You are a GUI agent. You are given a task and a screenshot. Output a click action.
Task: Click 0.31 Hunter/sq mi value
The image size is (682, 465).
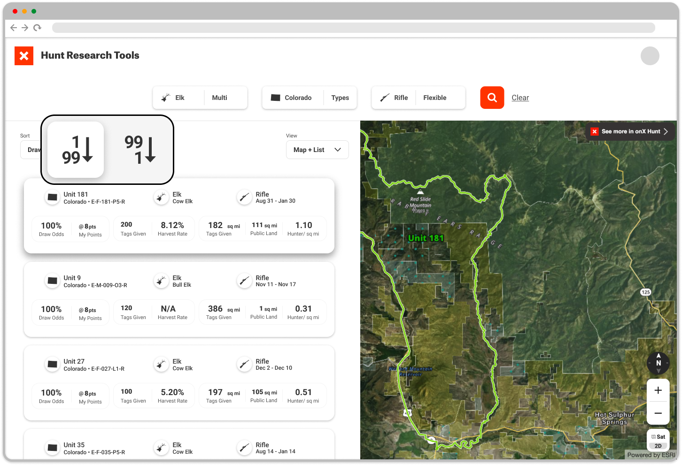click(x=303, y=312)
